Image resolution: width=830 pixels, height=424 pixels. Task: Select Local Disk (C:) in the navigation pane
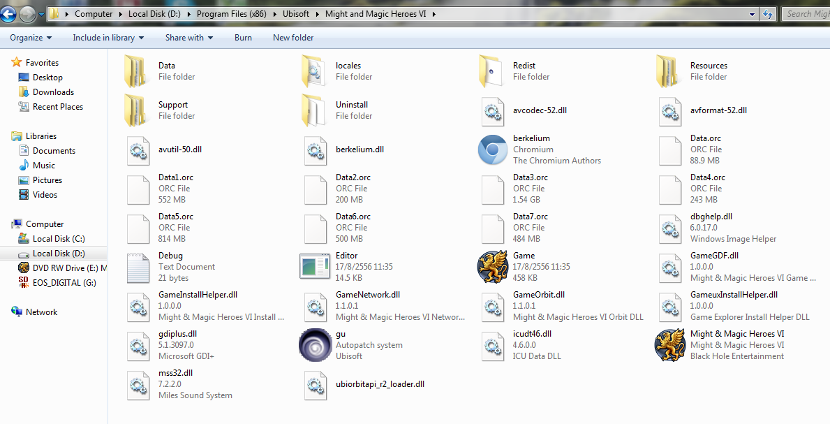(x=59, y=239)
